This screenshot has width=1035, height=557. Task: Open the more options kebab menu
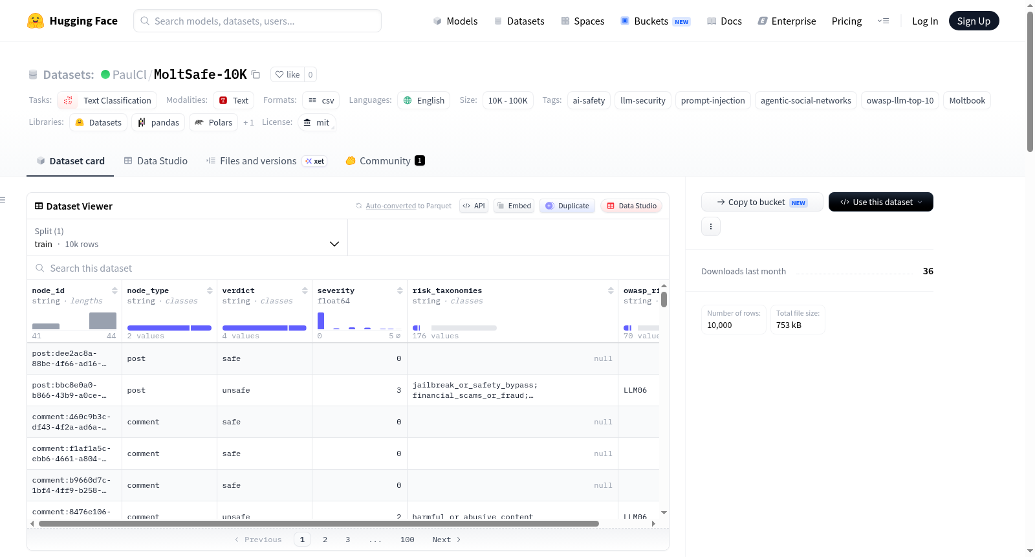click(711, 226)
